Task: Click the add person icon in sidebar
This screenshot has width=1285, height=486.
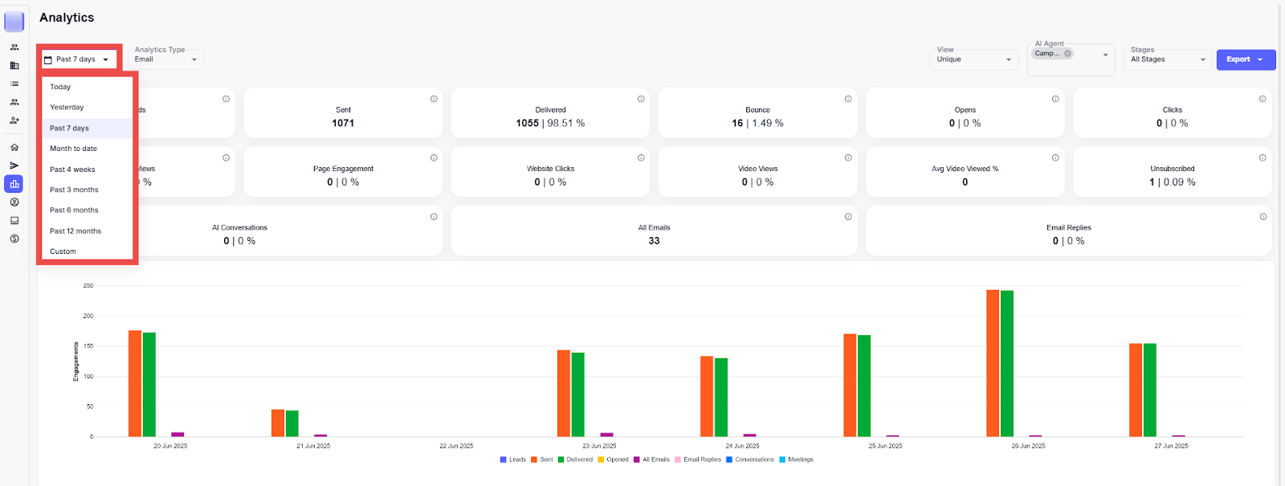Action: click(14, 120)
